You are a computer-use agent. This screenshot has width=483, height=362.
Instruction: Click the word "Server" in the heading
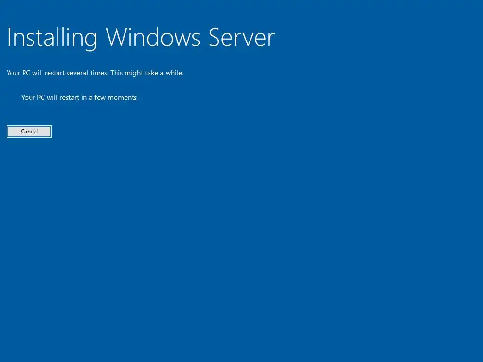coord(242,38)
